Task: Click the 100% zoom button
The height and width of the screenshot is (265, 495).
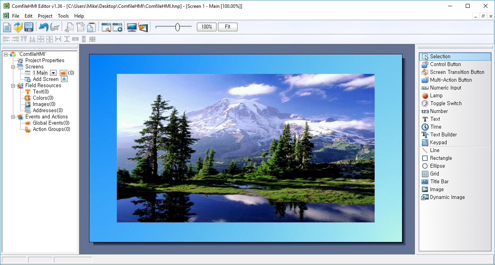Action: point(207,27)
